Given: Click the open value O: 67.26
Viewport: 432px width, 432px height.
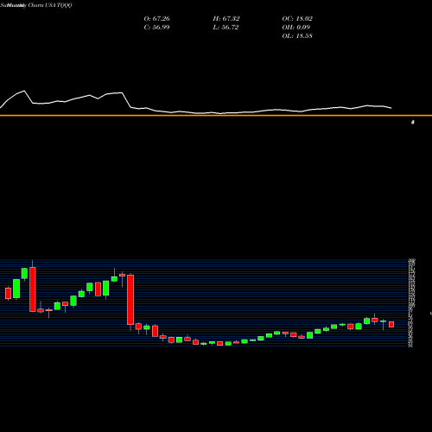Looking at the screenshot, I should (156, 19).
